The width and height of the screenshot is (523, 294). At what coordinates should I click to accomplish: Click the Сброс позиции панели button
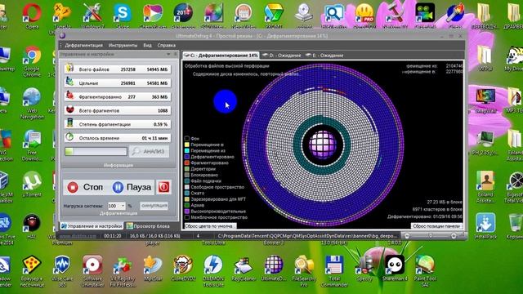coord(436,226)
